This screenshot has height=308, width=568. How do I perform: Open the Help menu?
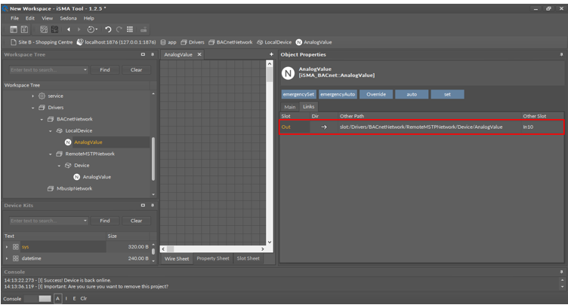pyautogui.click(x=89, y=18)
